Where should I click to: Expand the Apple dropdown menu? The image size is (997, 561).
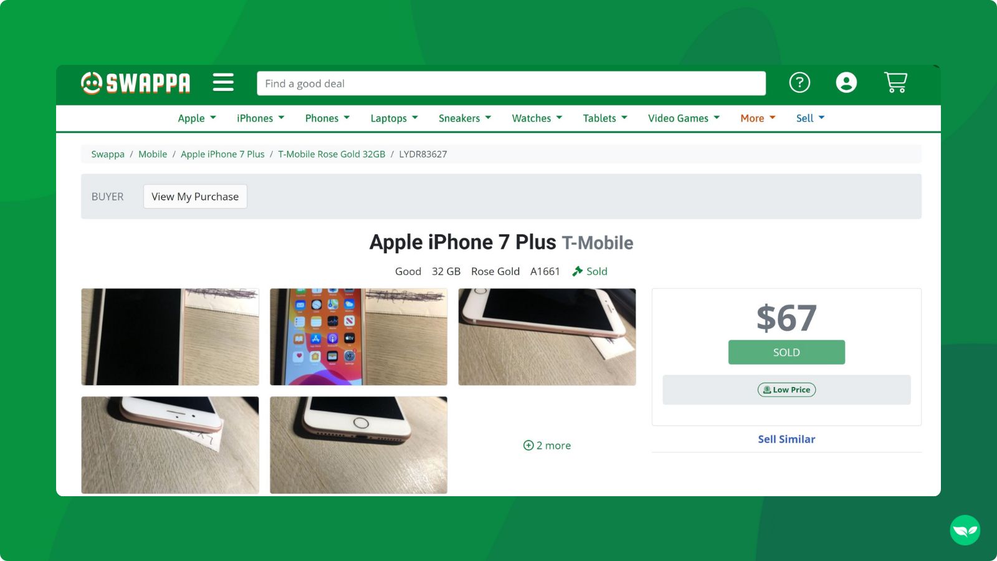197,118
